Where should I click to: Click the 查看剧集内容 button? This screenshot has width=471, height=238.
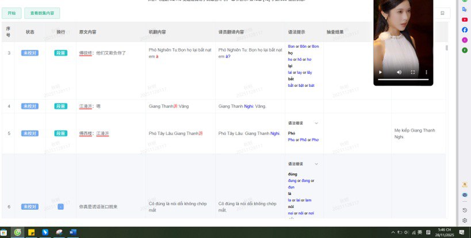(42, 13)
